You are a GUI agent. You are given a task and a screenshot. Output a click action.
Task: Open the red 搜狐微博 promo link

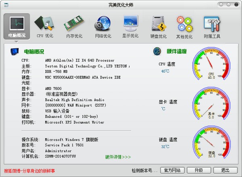point(29,171)
